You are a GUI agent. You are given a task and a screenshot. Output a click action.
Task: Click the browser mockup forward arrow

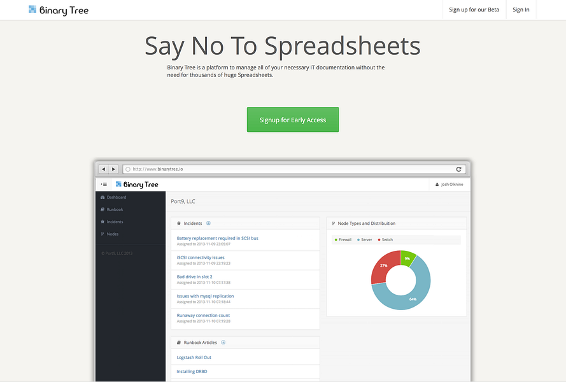(x=114, y=169)
